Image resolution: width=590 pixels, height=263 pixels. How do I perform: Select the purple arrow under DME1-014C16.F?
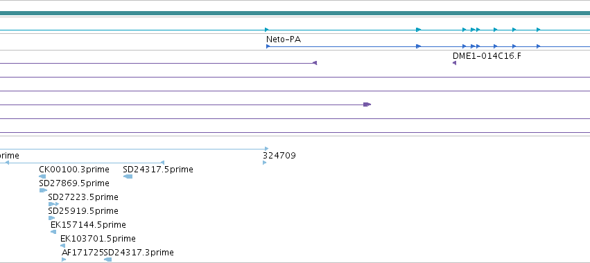[455, 63]
